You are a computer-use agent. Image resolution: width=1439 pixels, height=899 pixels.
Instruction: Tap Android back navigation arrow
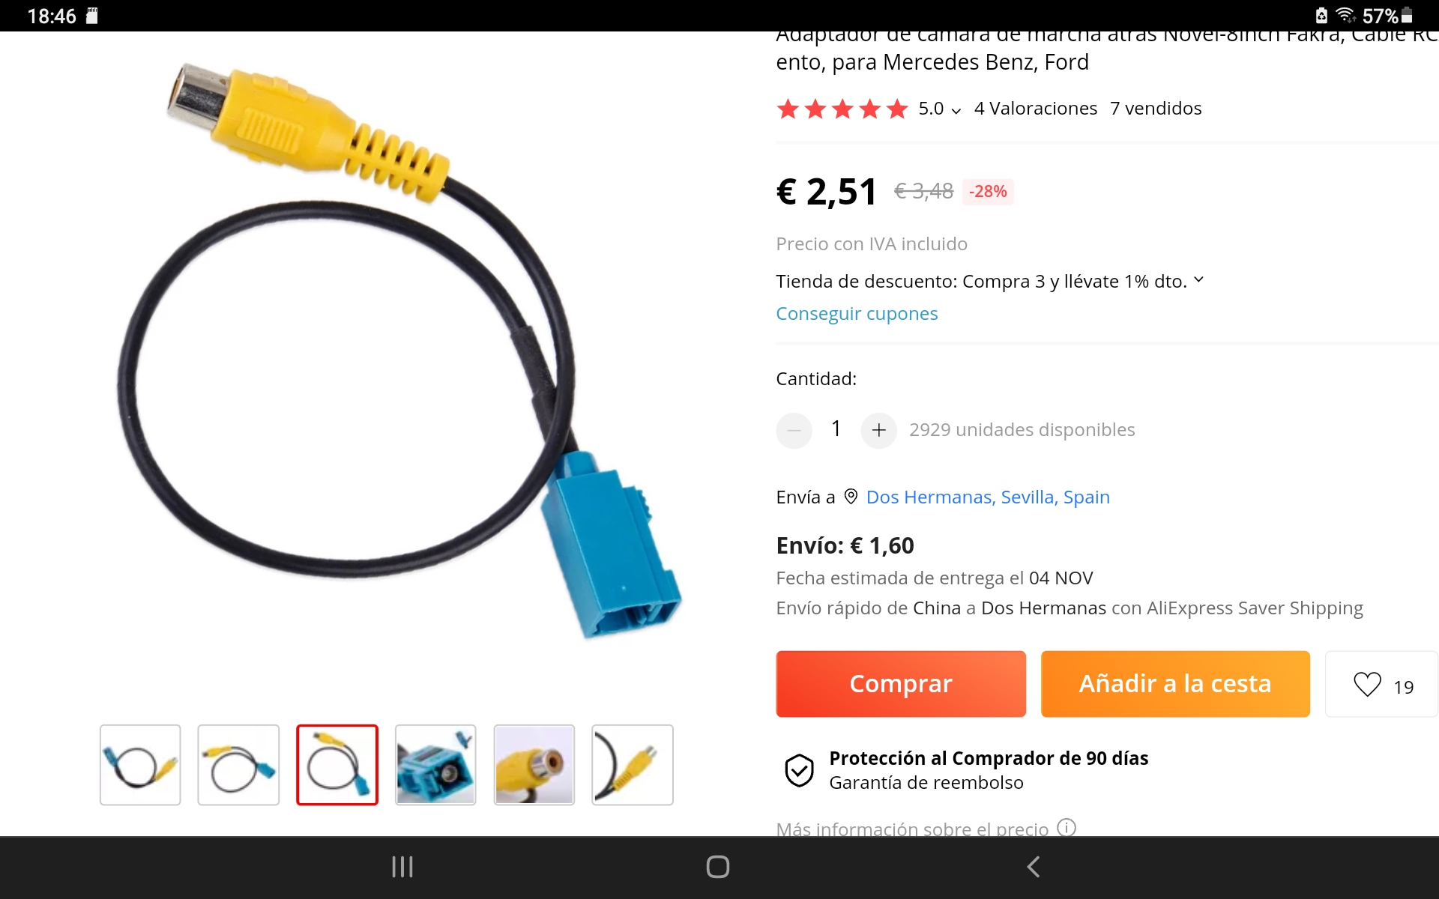point(1034,867)
